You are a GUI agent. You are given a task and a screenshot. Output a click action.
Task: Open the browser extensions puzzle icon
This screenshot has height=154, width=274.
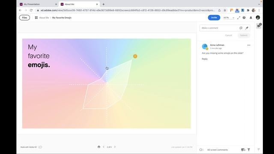(248, 10)
